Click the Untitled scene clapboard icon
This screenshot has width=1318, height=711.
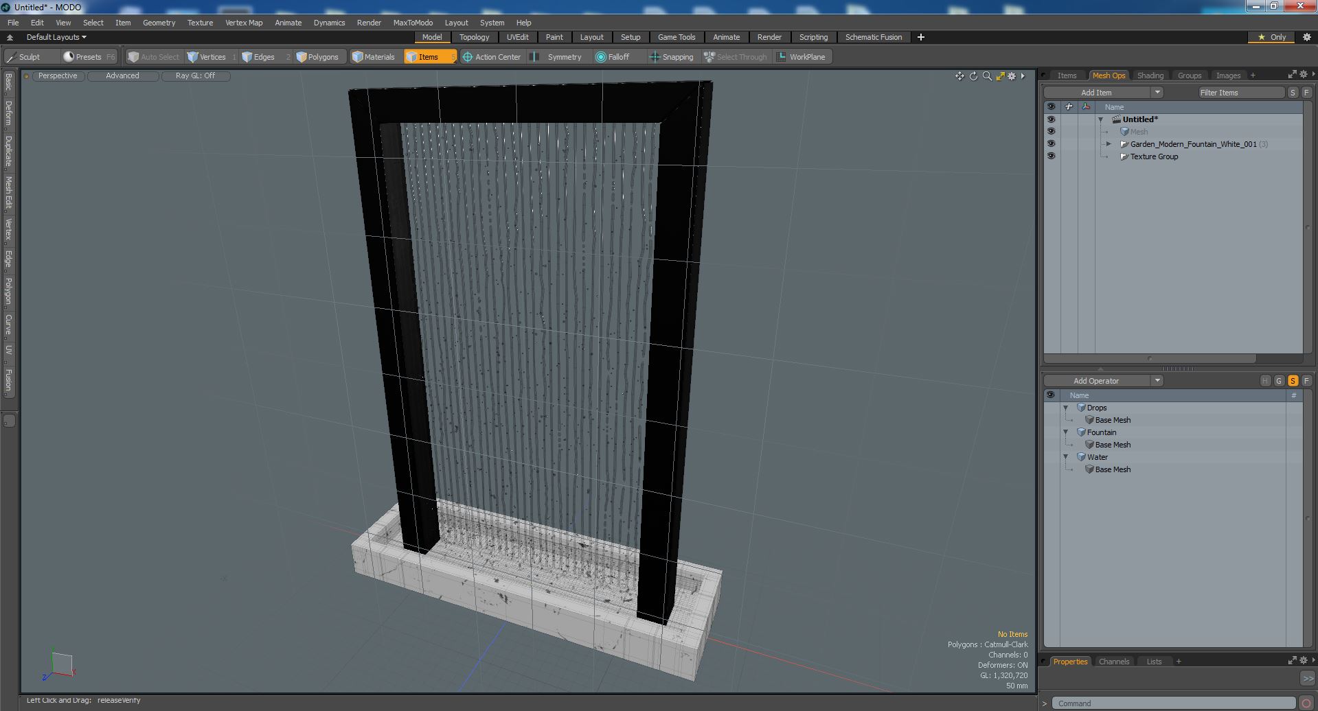point(1117,119)
